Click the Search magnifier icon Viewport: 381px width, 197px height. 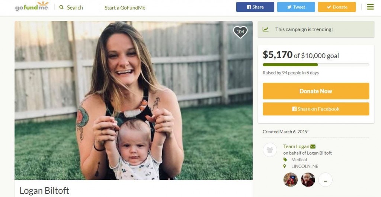[61, 7]
